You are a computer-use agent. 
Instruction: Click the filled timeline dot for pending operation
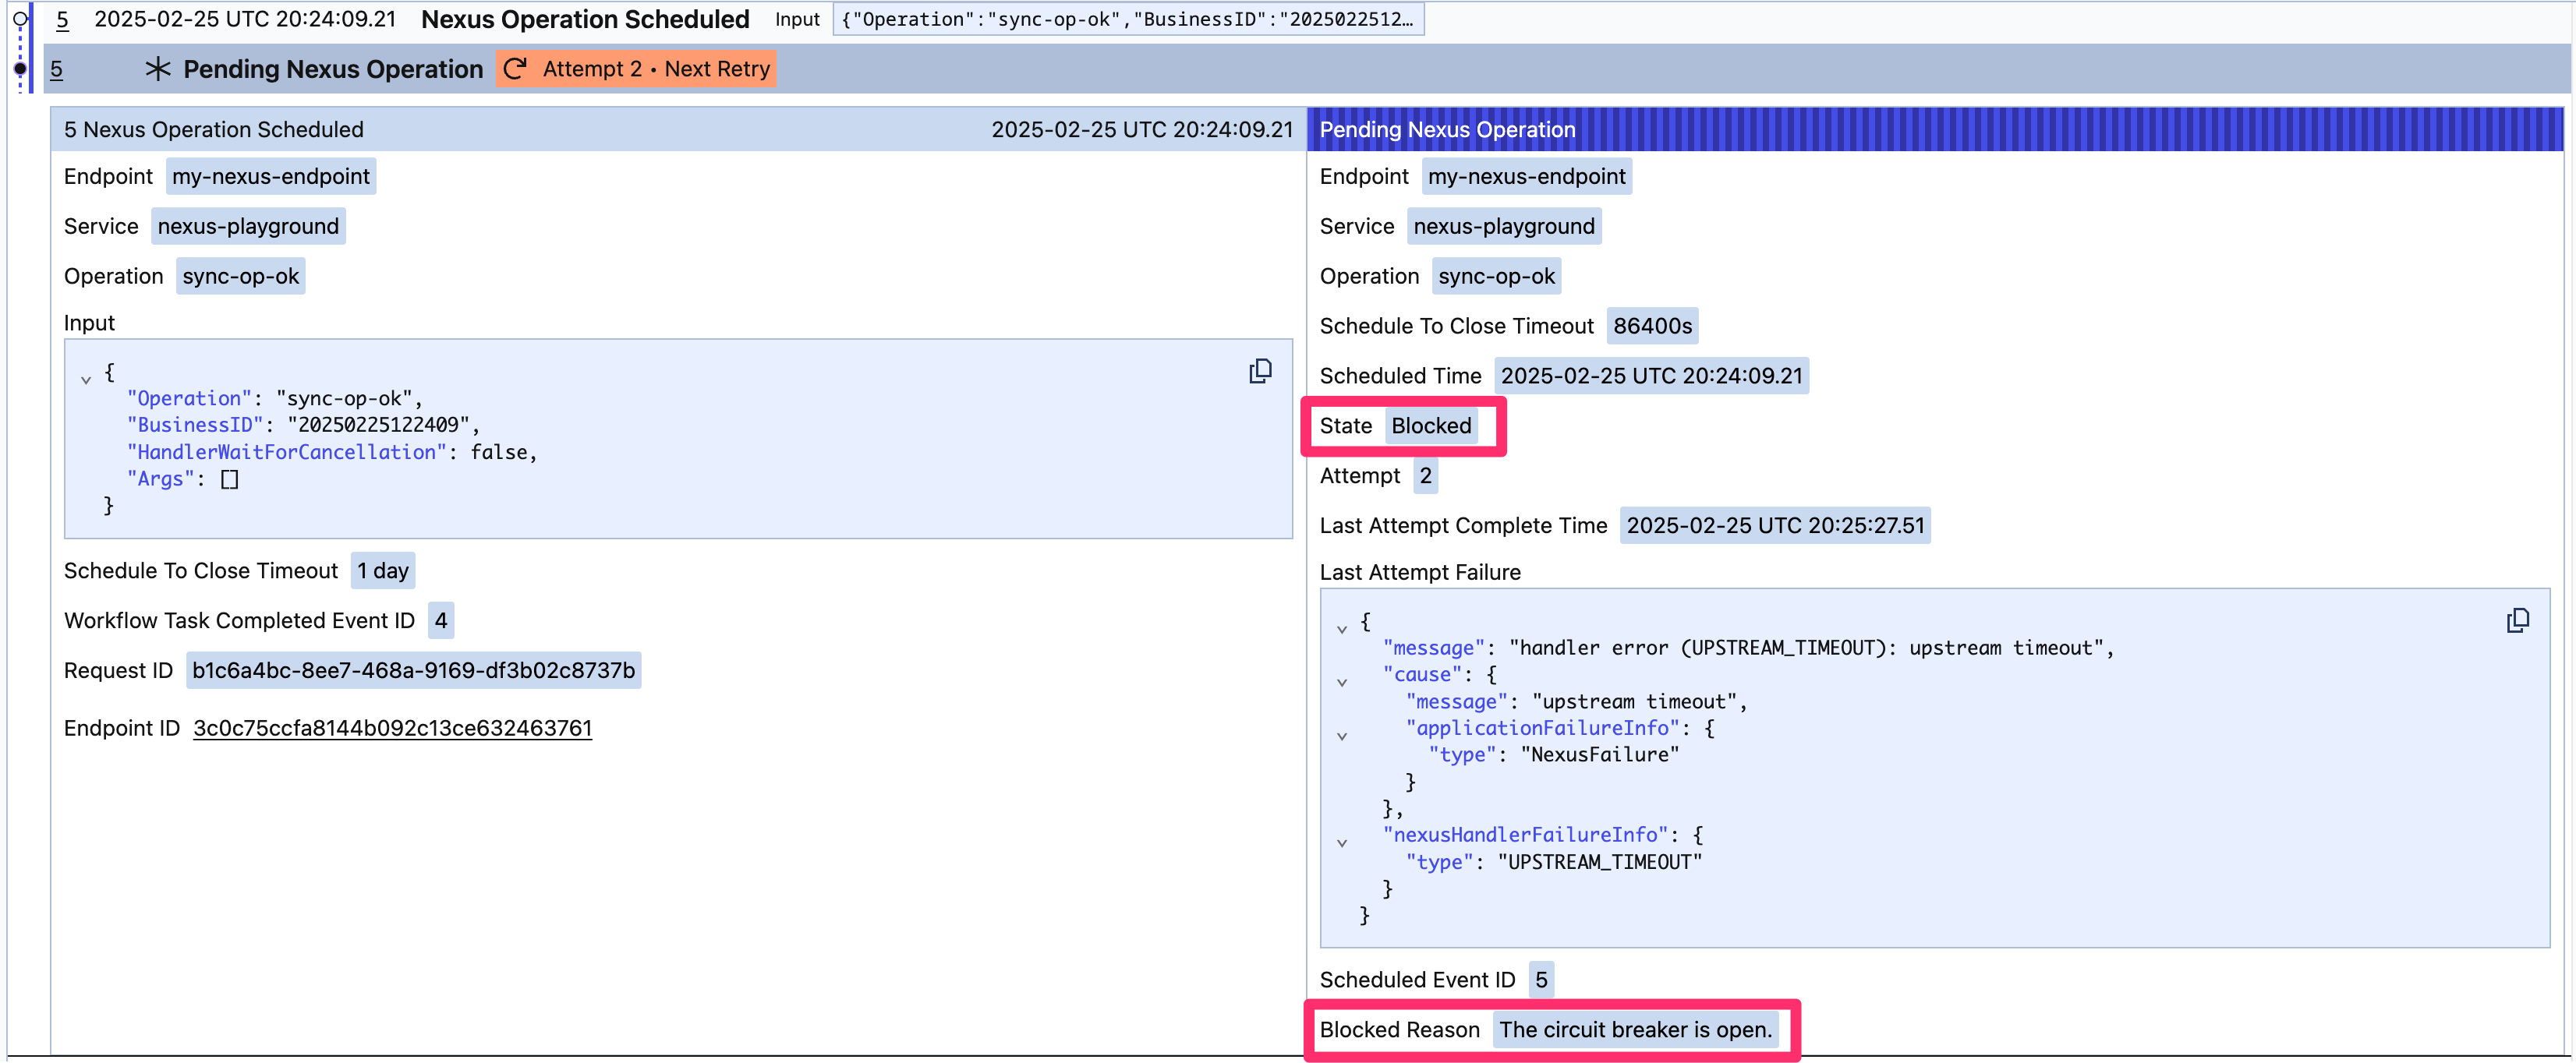pyautogui.click(x=19, y=69)
